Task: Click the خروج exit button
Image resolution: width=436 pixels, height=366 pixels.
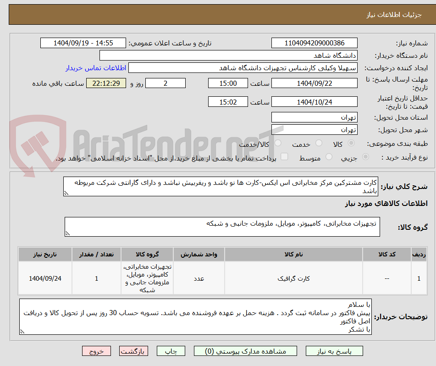Action: click(96, 351)
